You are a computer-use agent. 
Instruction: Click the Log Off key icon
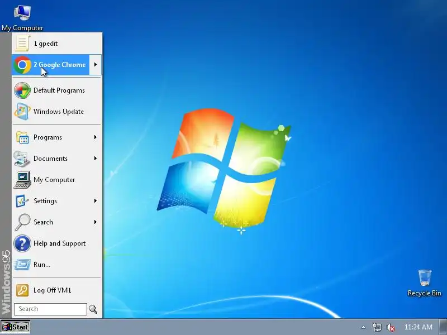(22, 290)
